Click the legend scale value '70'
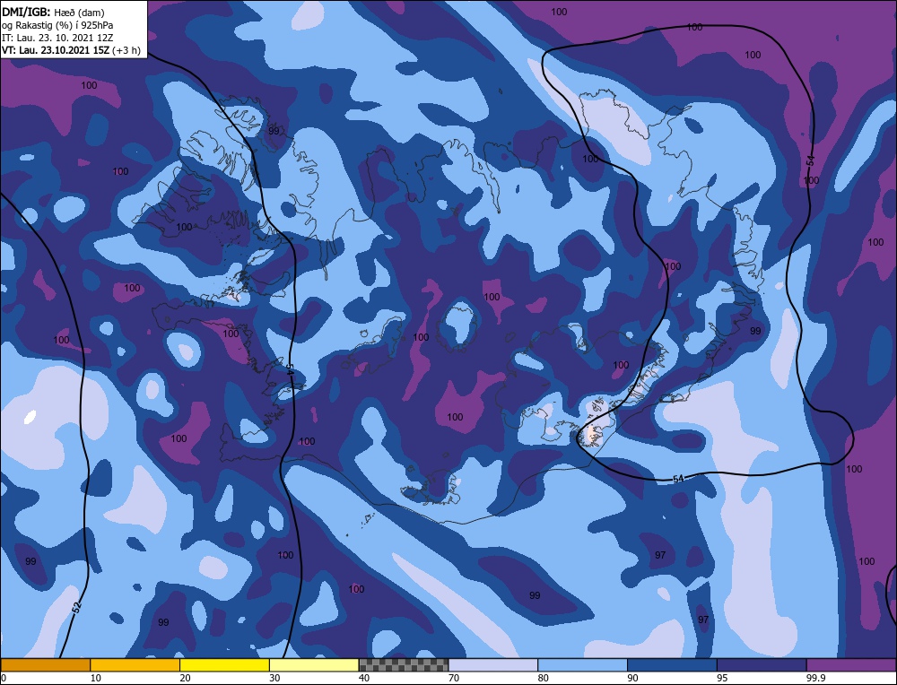 tap(454, 678)
